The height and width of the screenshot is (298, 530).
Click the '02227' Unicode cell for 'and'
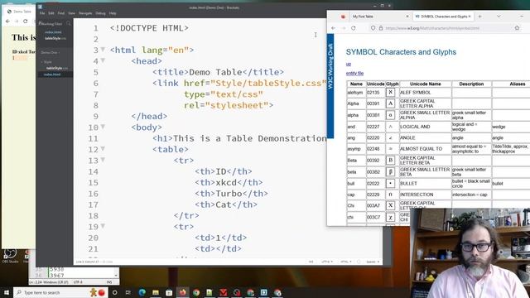(375, 127)
